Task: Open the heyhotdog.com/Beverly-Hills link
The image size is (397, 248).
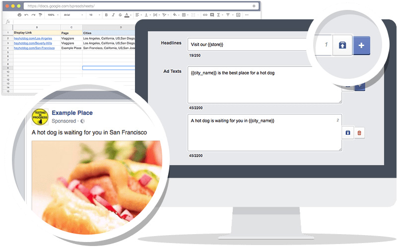Action: pos(33,43)
